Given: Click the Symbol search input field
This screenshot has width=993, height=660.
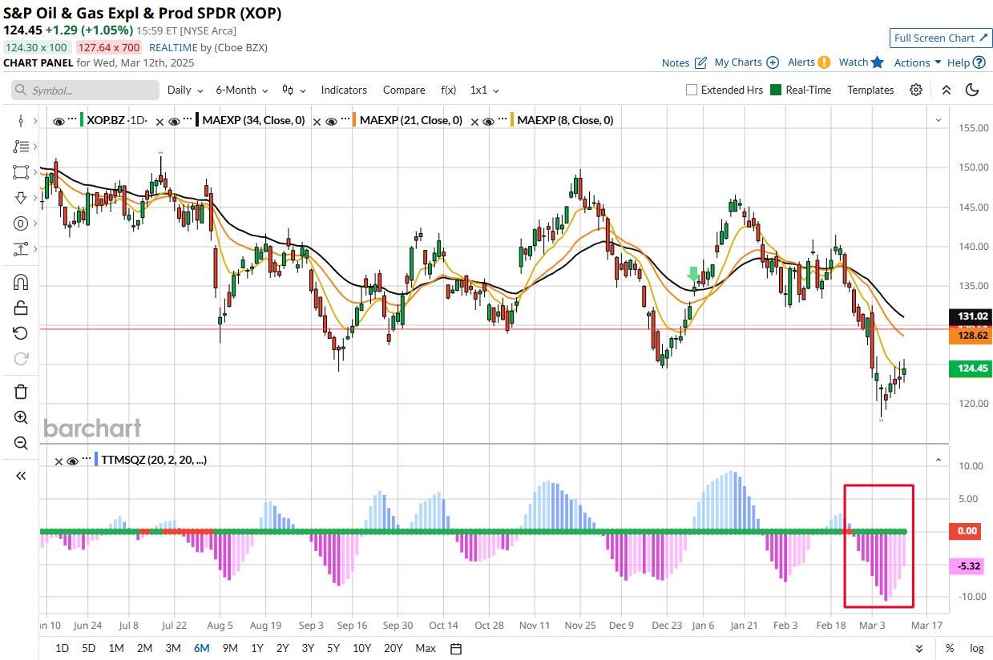Looking at the screenshot, I should pyautogui.click(x=85, y=90).
